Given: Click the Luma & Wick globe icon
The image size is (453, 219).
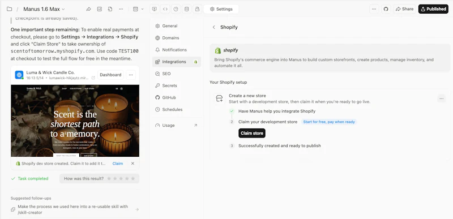Looking at the screenshot, I should [19, 75].
